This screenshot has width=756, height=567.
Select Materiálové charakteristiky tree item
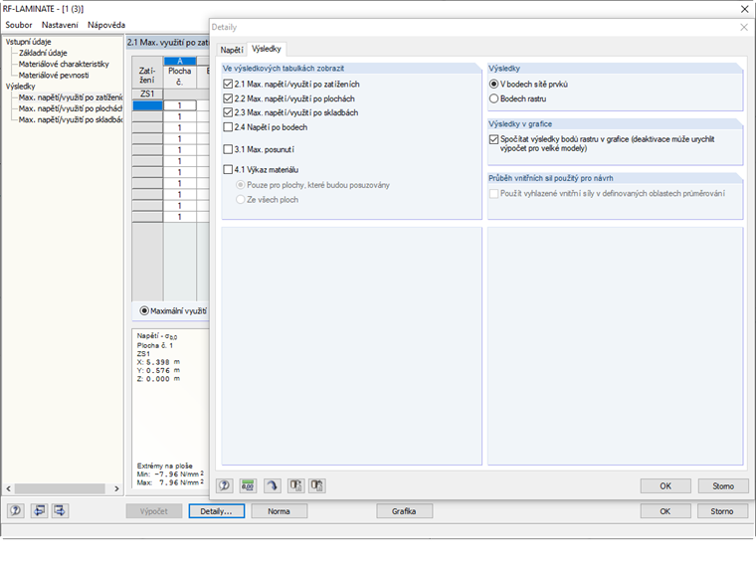pos(64,64)
